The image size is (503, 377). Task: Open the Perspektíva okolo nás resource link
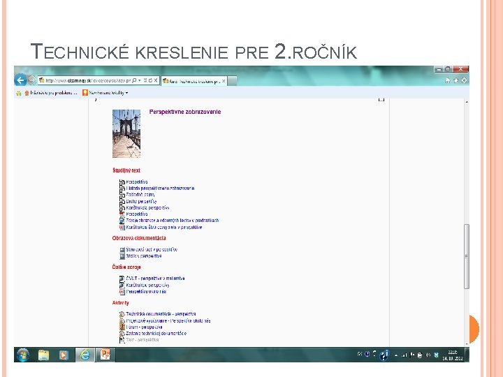coord(146,292)
